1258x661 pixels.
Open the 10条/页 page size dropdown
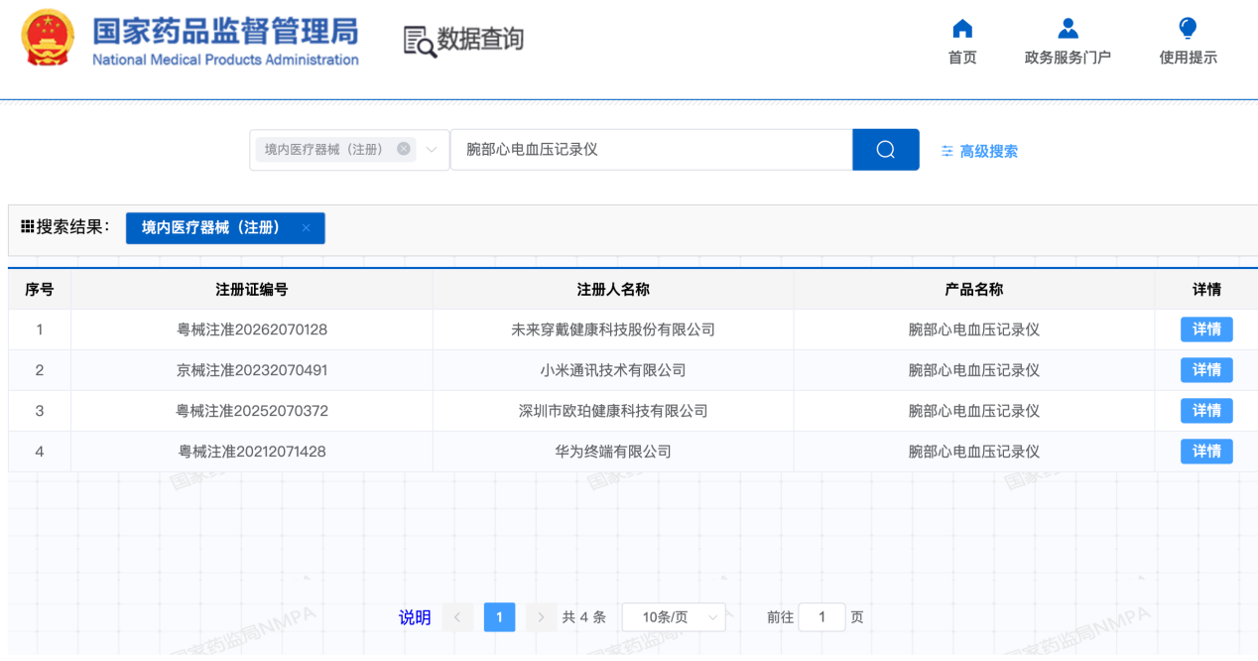674,617
